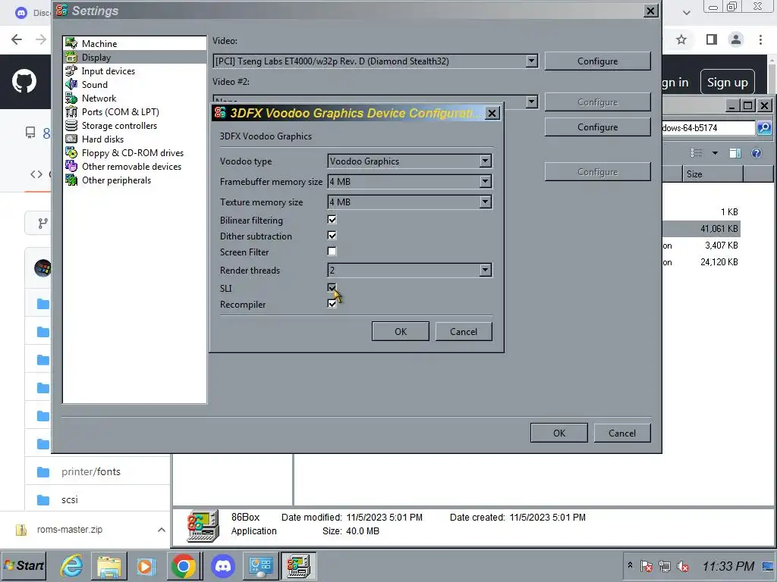Click Sign up on GitHub

[x=727, y=82]
